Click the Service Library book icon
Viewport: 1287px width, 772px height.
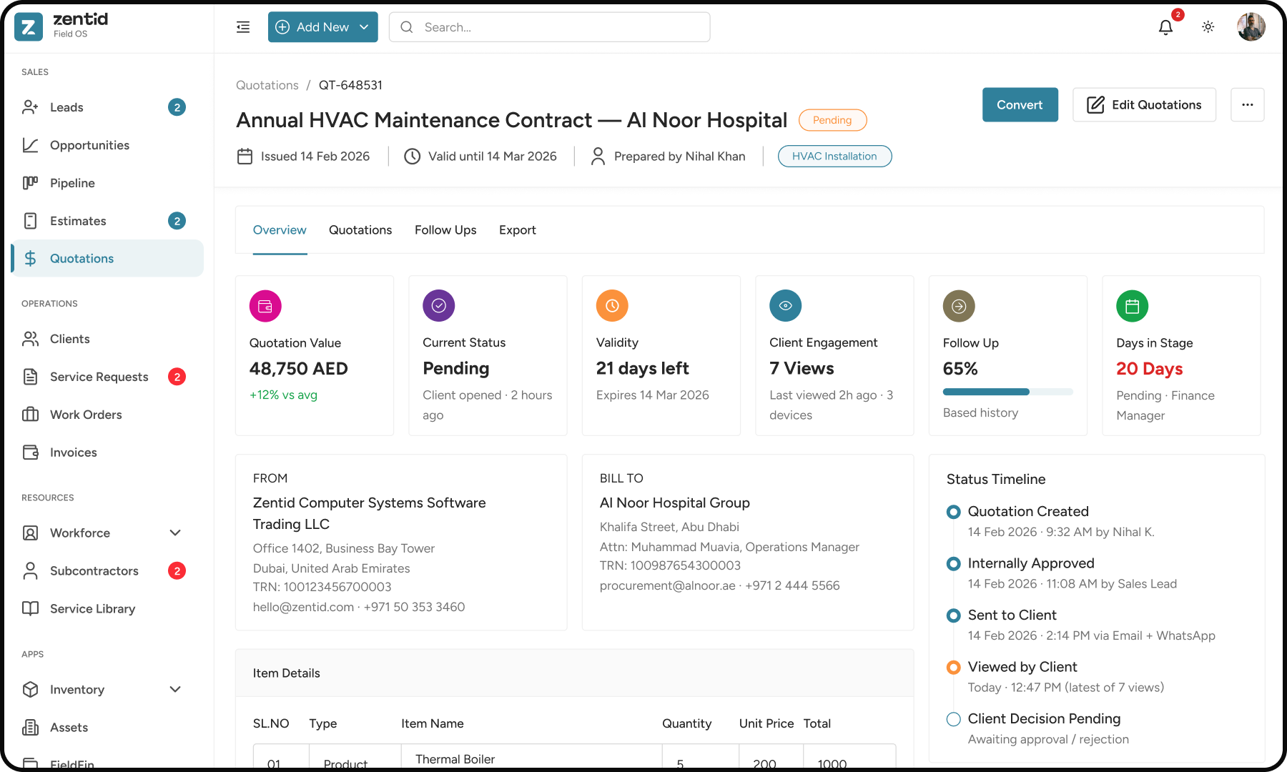pyautogui.click(x=30, y=608)
